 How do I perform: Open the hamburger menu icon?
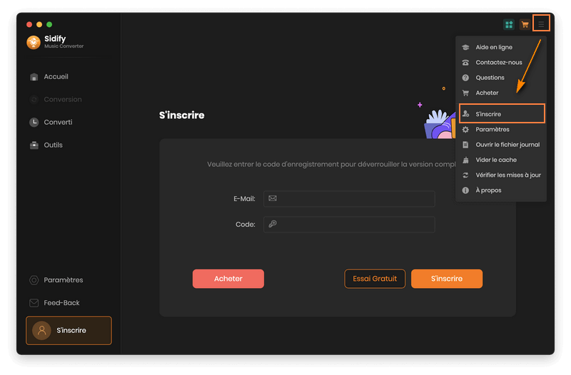pos(541,24)
